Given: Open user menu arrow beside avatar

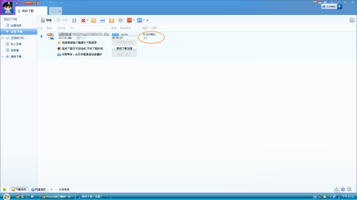Looking at the screenshot, I should click(16, 3).
